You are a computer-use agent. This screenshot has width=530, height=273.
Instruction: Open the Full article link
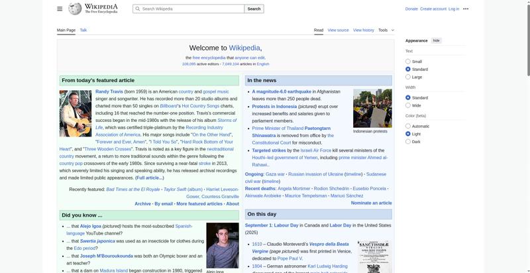[x=150, y=178]
